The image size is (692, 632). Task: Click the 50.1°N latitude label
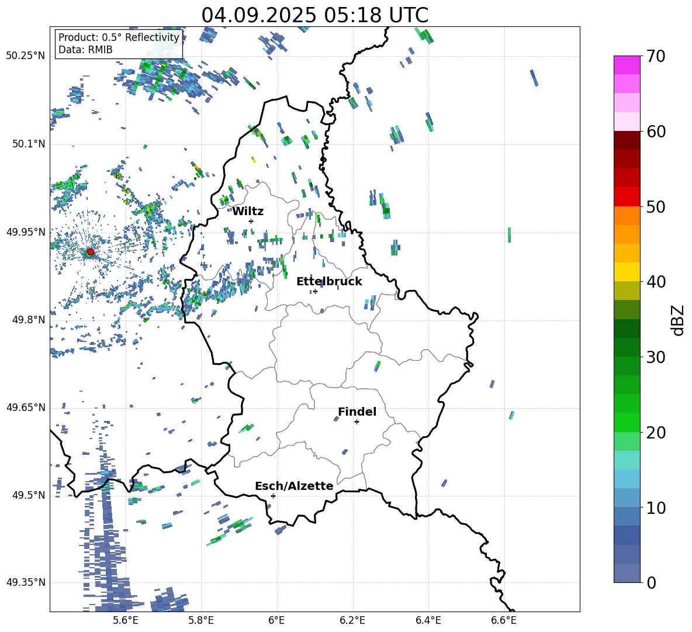29,144
